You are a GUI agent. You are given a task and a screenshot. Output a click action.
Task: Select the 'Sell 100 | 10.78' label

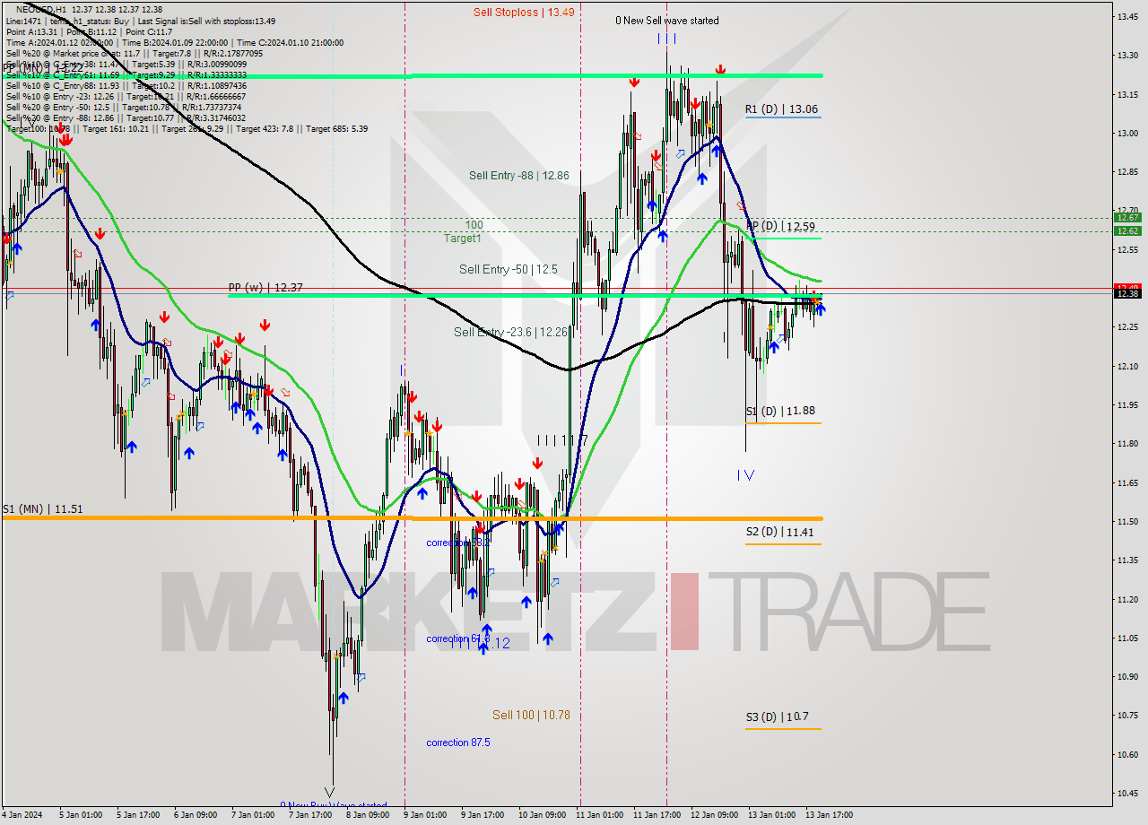(x=531, y=715)
